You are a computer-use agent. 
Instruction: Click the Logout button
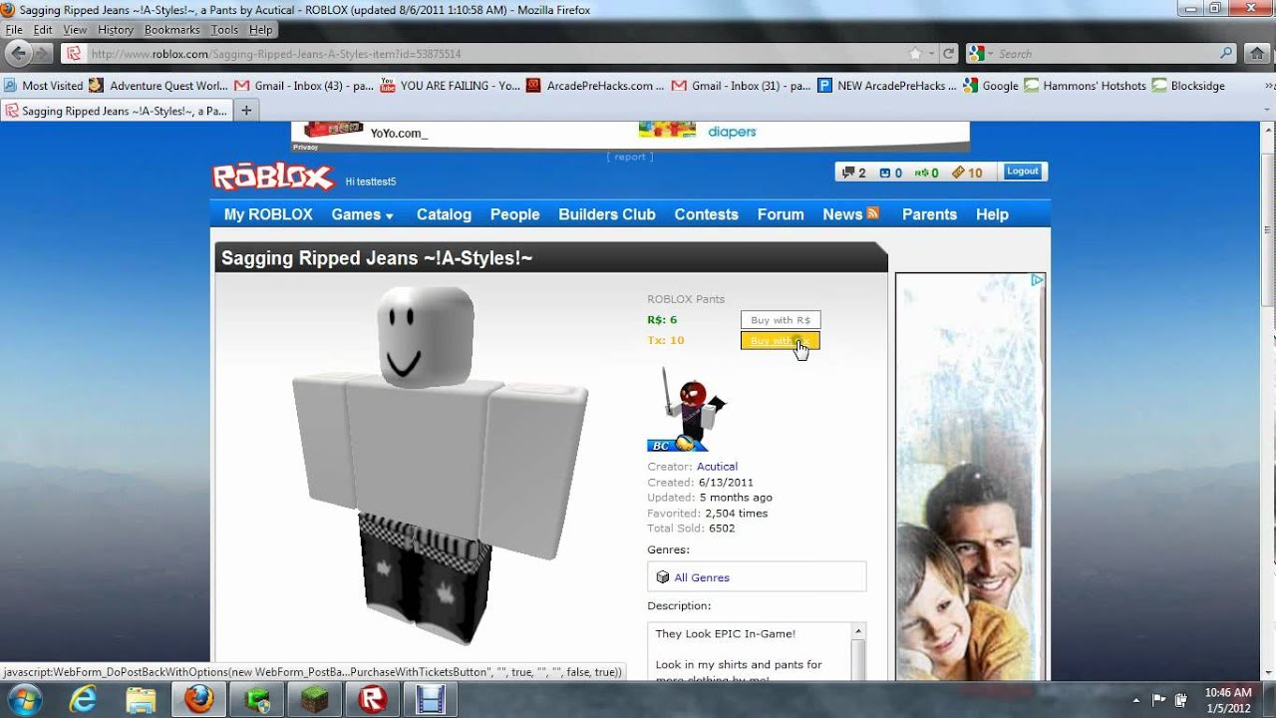coord(1022,172)
